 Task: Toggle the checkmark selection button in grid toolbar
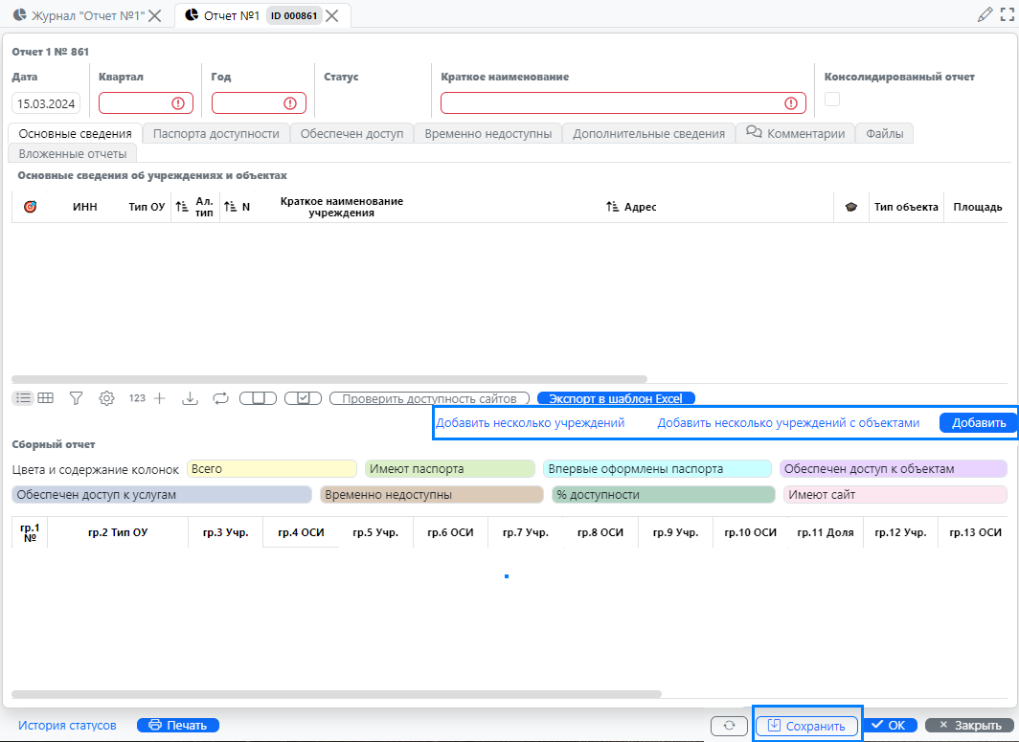(x=303, y=398)
